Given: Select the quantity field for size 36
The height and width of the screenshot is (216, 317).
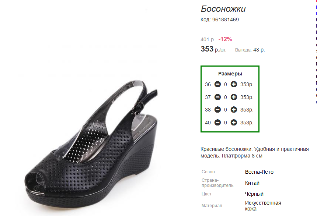Looking at the screenshot, I should pos(226,84).
